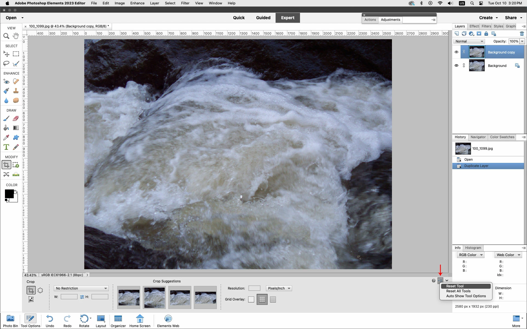Open the No Restriction aspect ratio dropdown

click(81, 288)
